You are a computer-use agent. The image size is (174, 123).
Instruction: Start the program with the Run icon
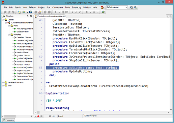point(56,12)
